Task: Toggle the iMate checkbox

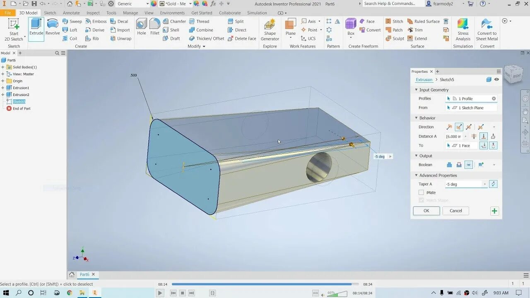Action: tap(421, 192)
